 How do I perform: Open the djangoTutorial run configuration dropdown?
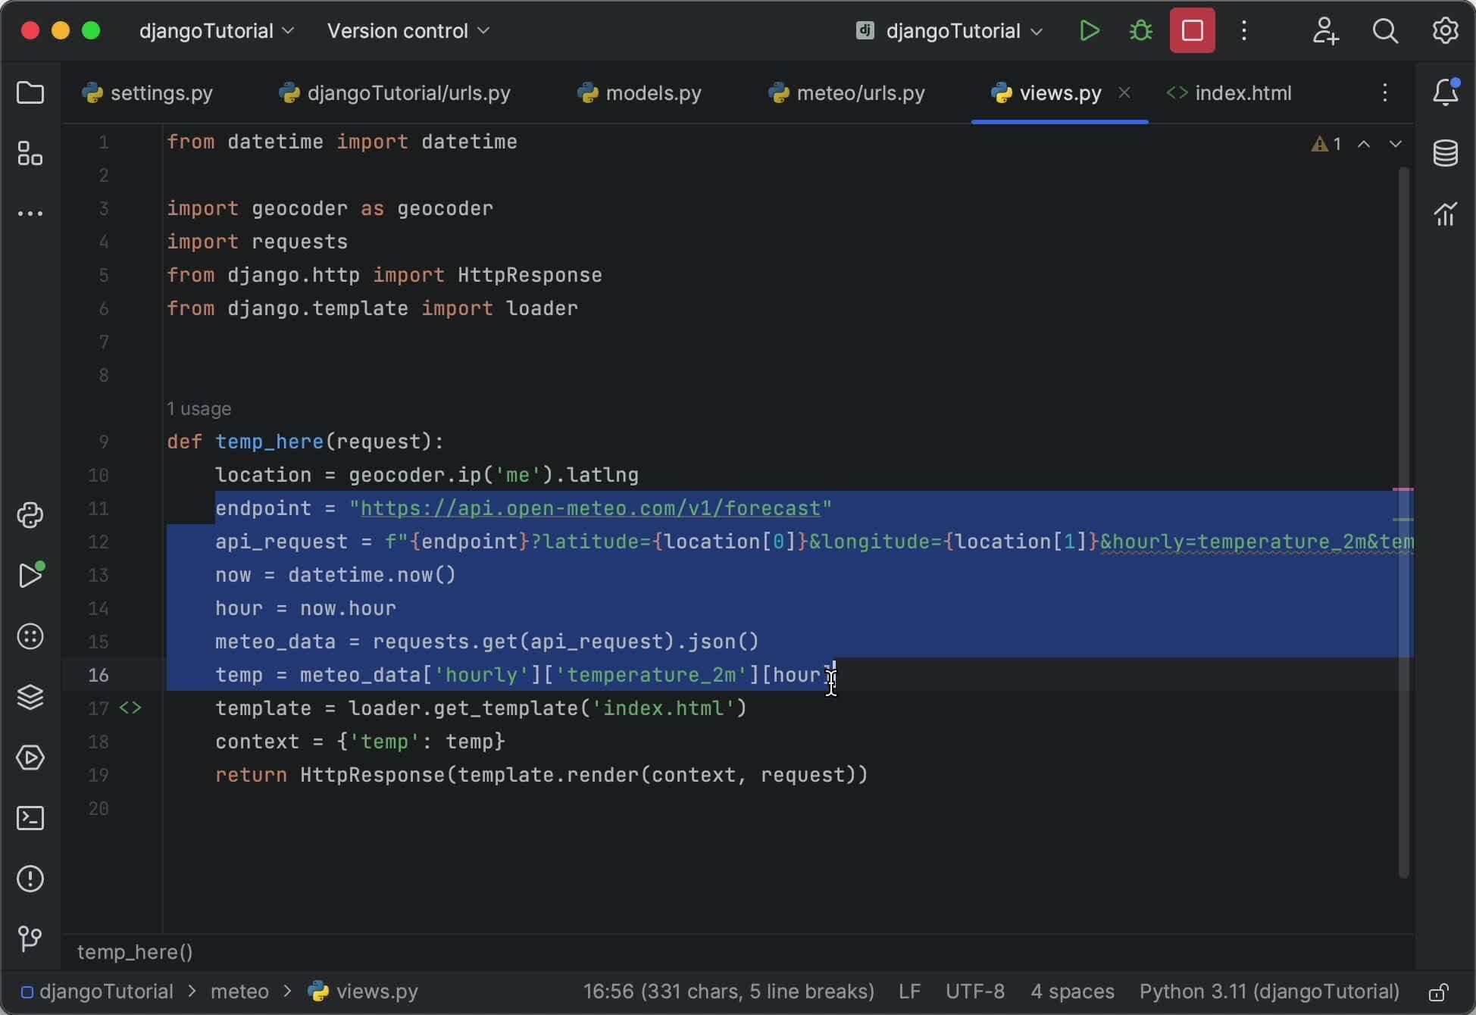coord(949,31)
